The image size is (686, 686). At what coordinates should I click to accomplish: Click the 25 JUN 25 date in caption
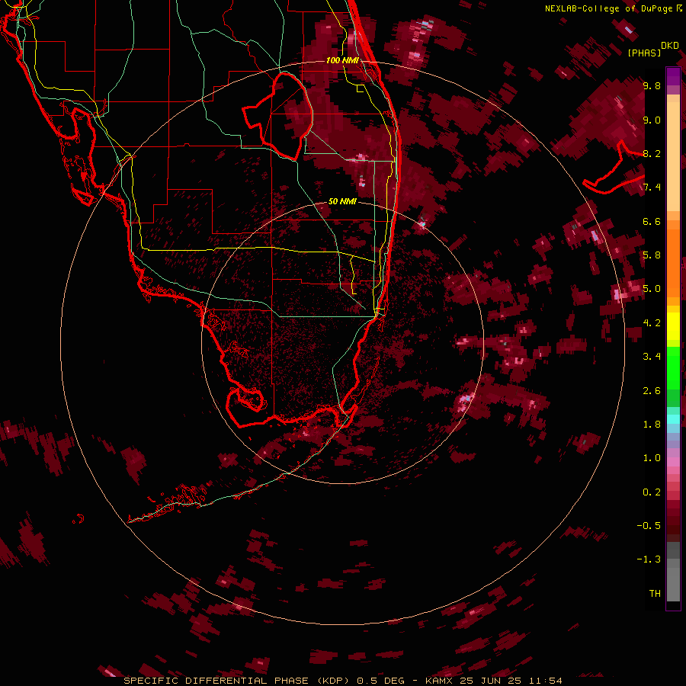coord(489,681)
